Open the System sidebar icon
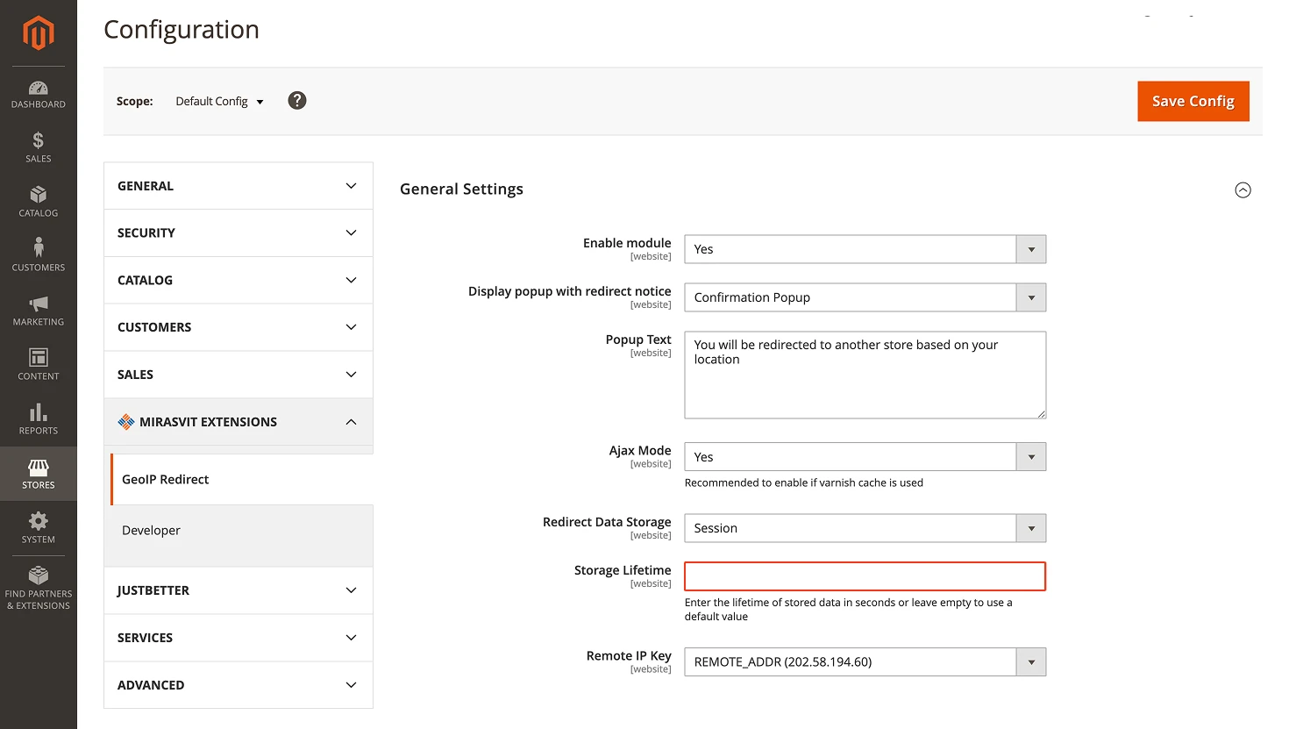 click(38, 527)
